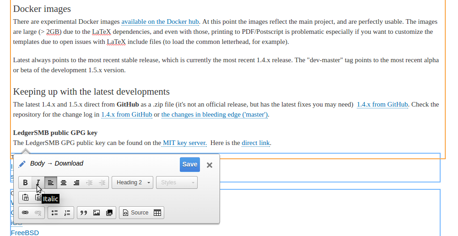This screenshot has height=236, width=458.
Task: Save the Body edits
Action: click(190, 165)
